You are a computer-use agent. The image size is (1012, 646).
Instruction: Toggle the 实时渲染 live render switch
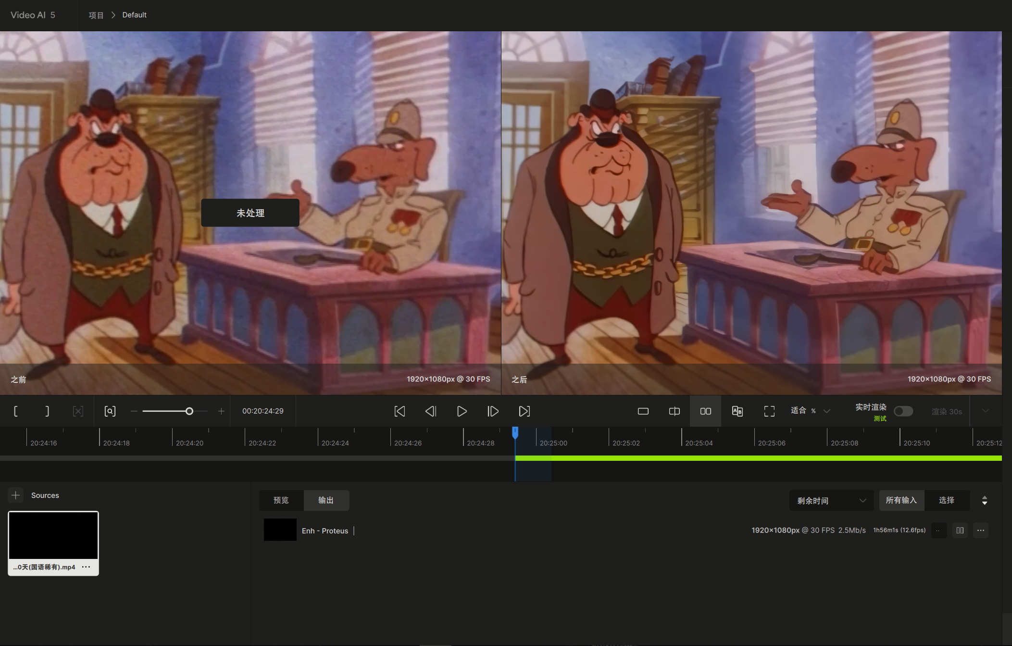[903, 411]
